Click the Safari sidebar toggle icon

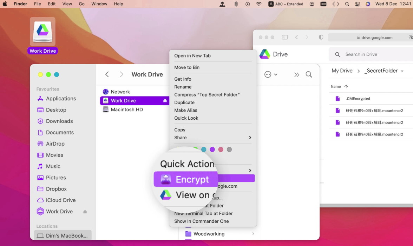coord(285,37)
